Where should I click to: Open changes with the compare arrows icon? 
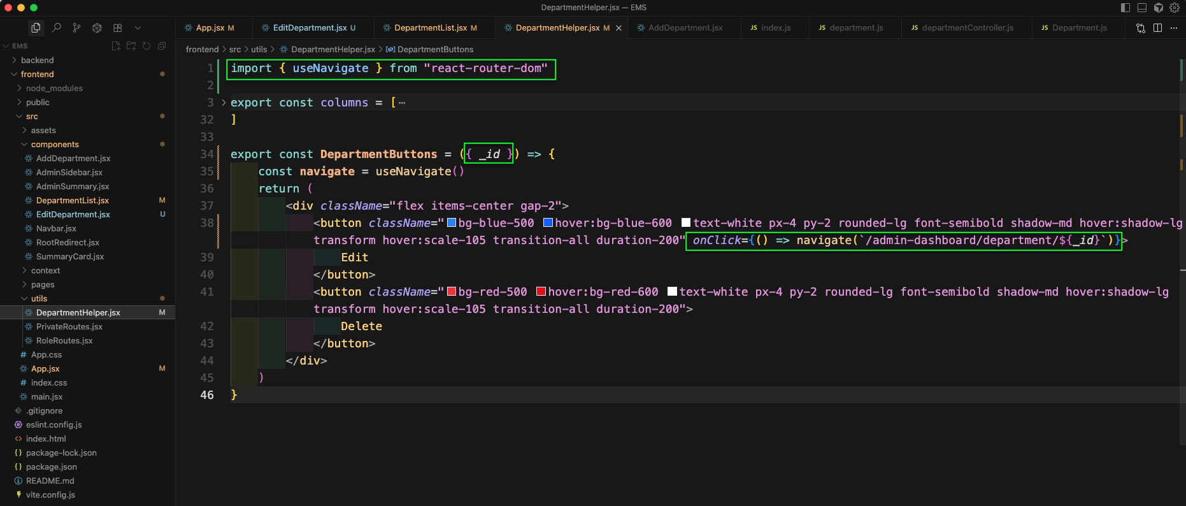[1140, 28]
